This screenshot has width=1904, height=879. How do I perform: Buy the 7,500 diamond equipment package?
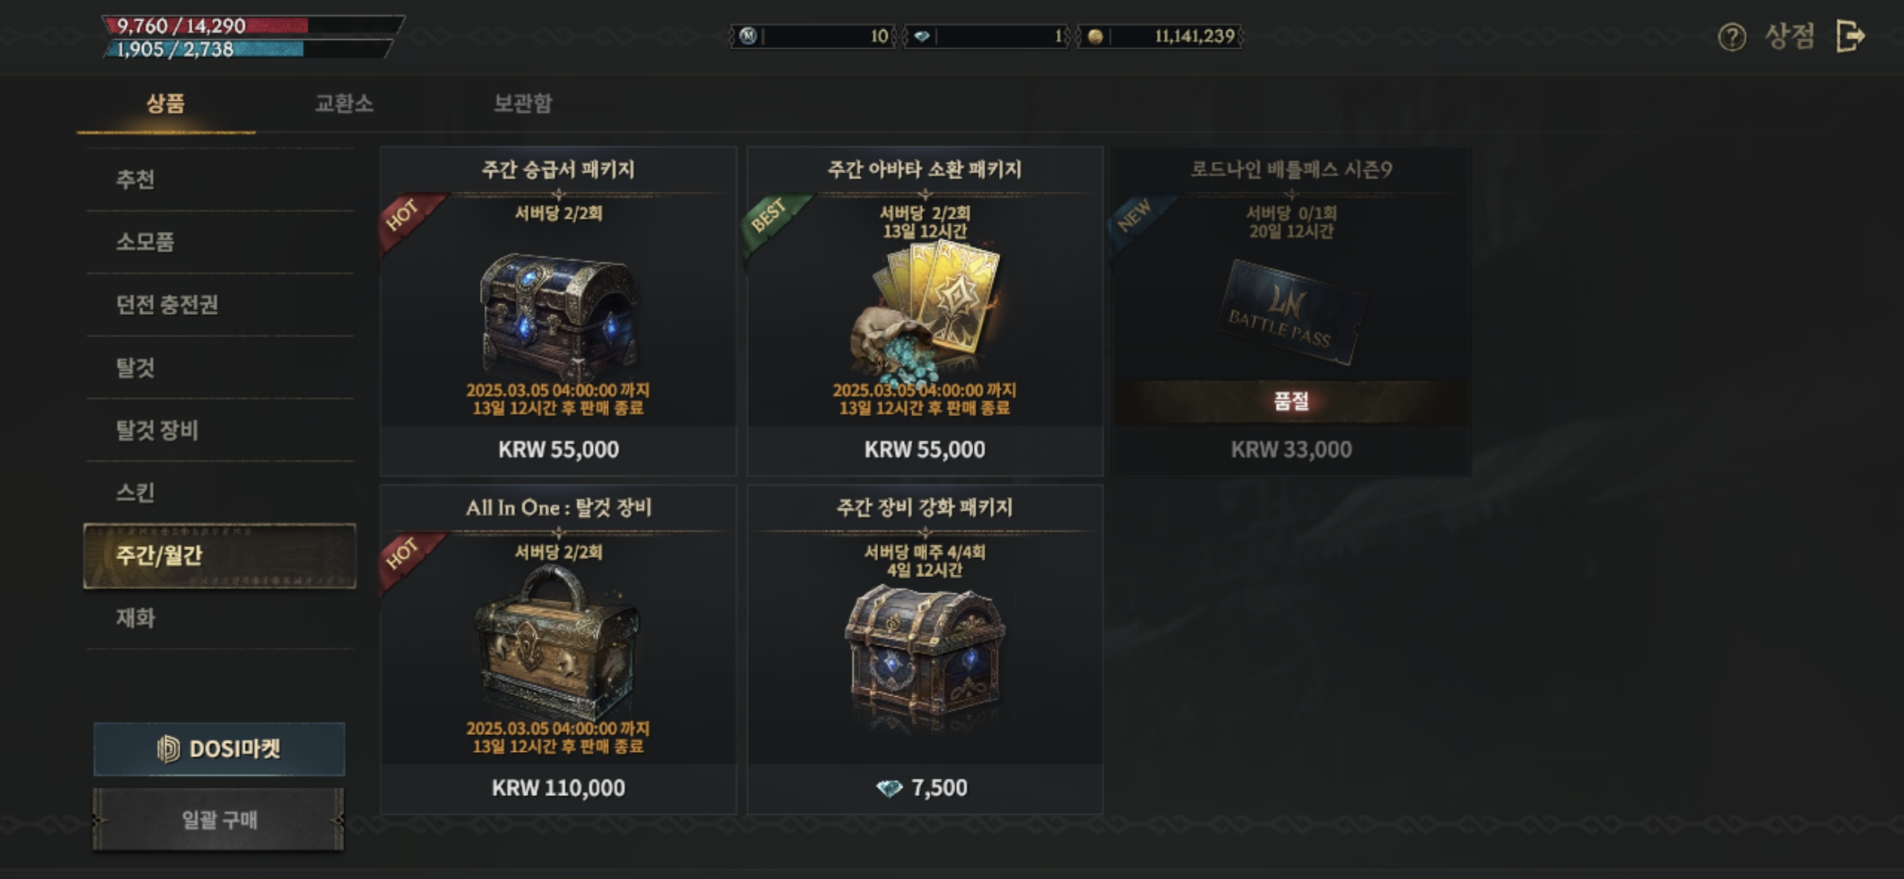[x=925, y=788]
